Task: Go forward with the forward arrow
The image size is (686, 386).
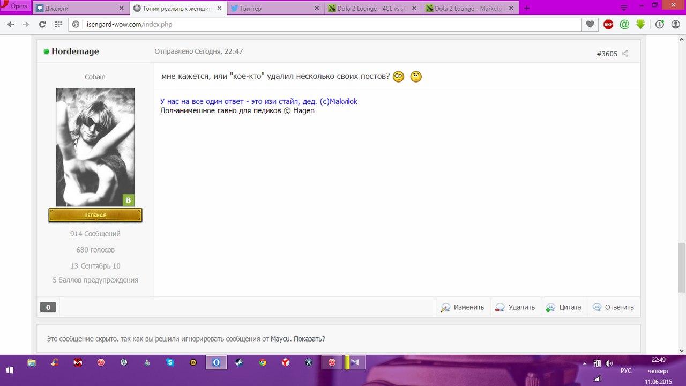Action: (26, 24)
